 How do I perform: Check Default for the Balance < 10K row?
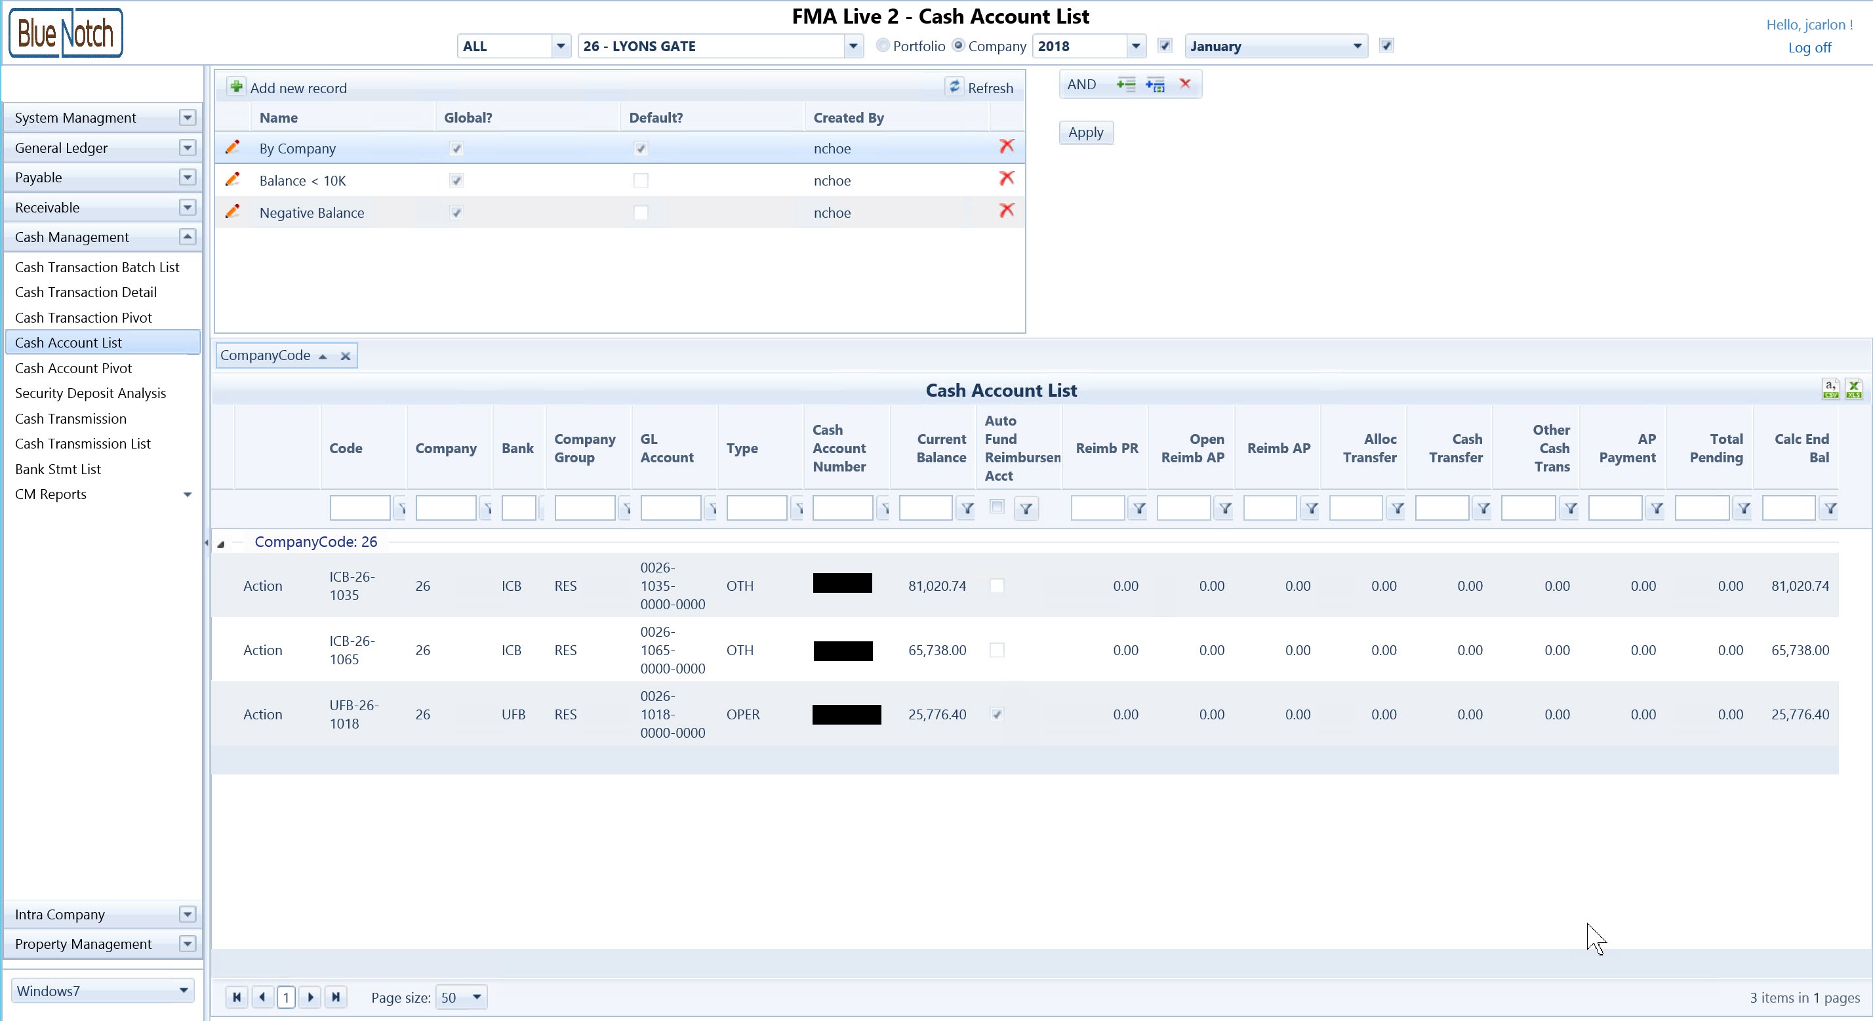[641, 180]
